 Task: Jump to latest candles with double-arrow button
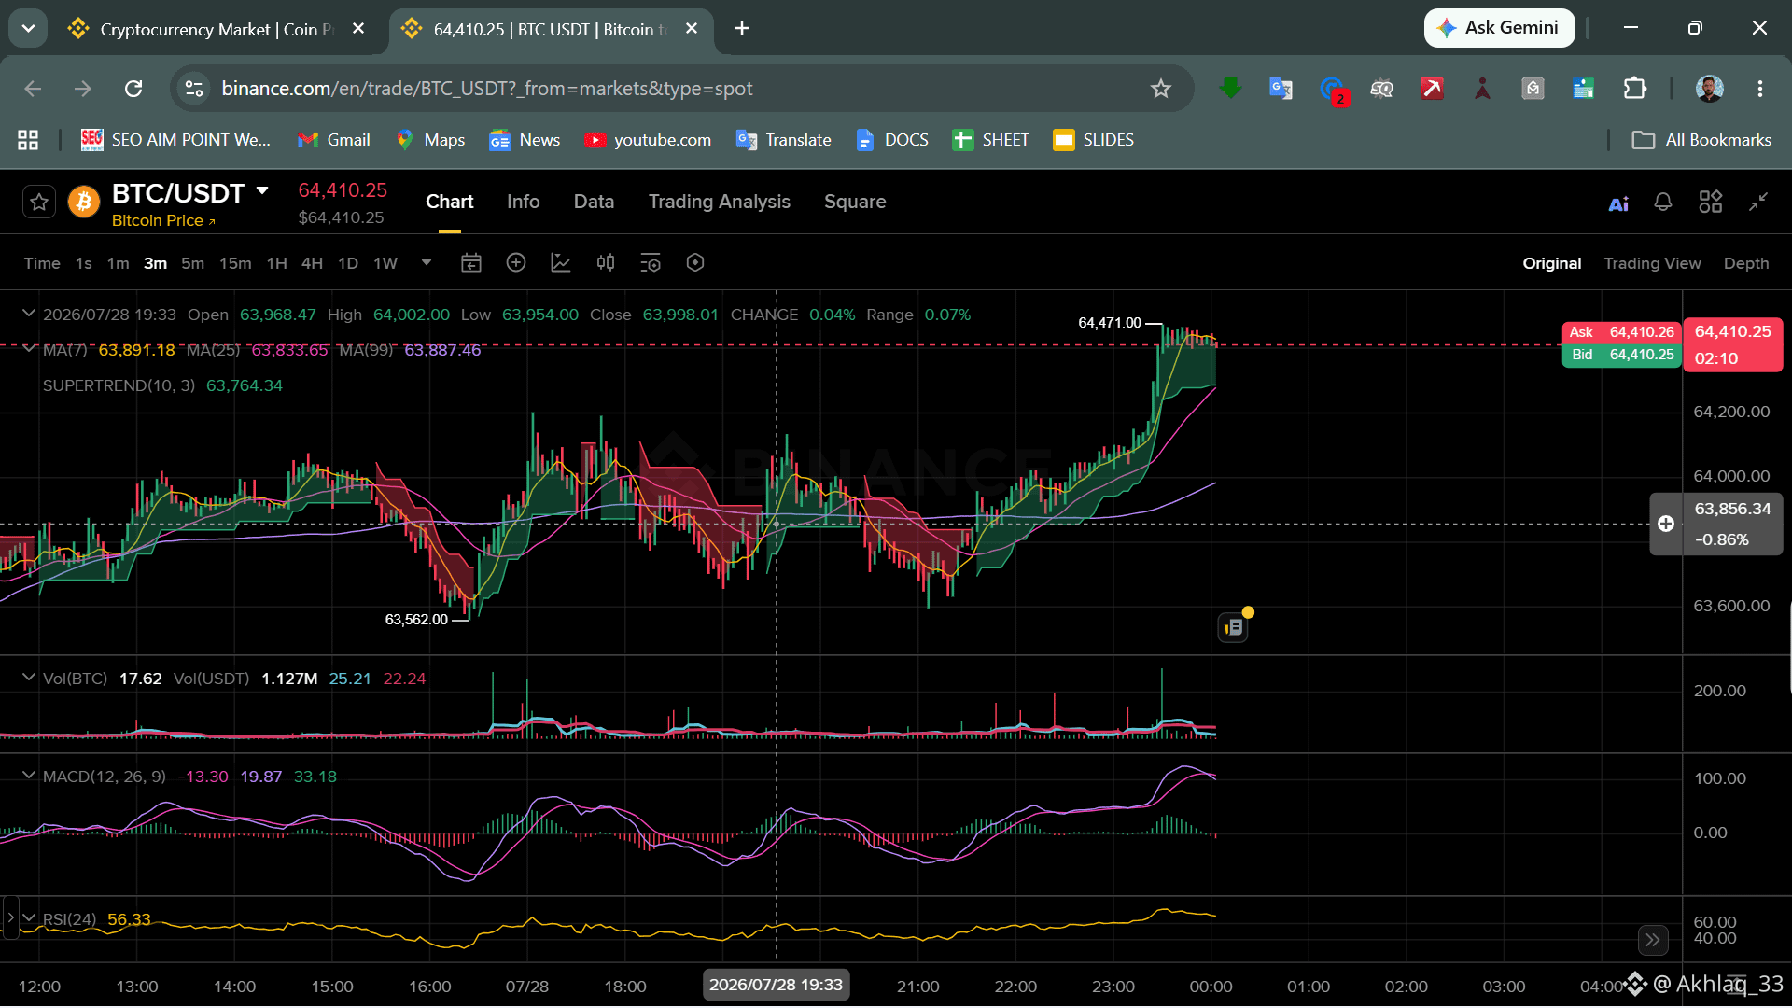[x=1653, y=940]
